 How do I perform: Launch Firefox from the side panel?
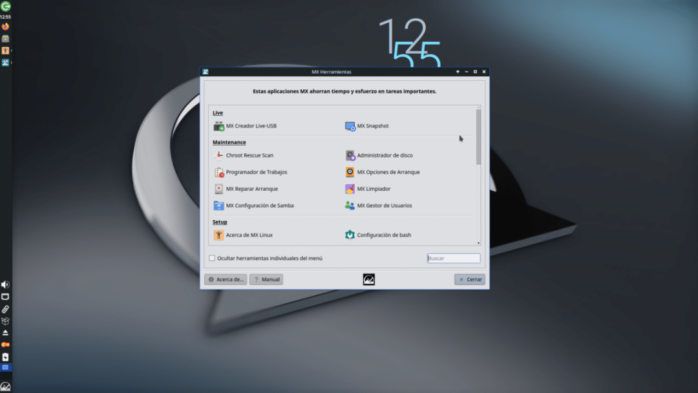coord(5,27)
